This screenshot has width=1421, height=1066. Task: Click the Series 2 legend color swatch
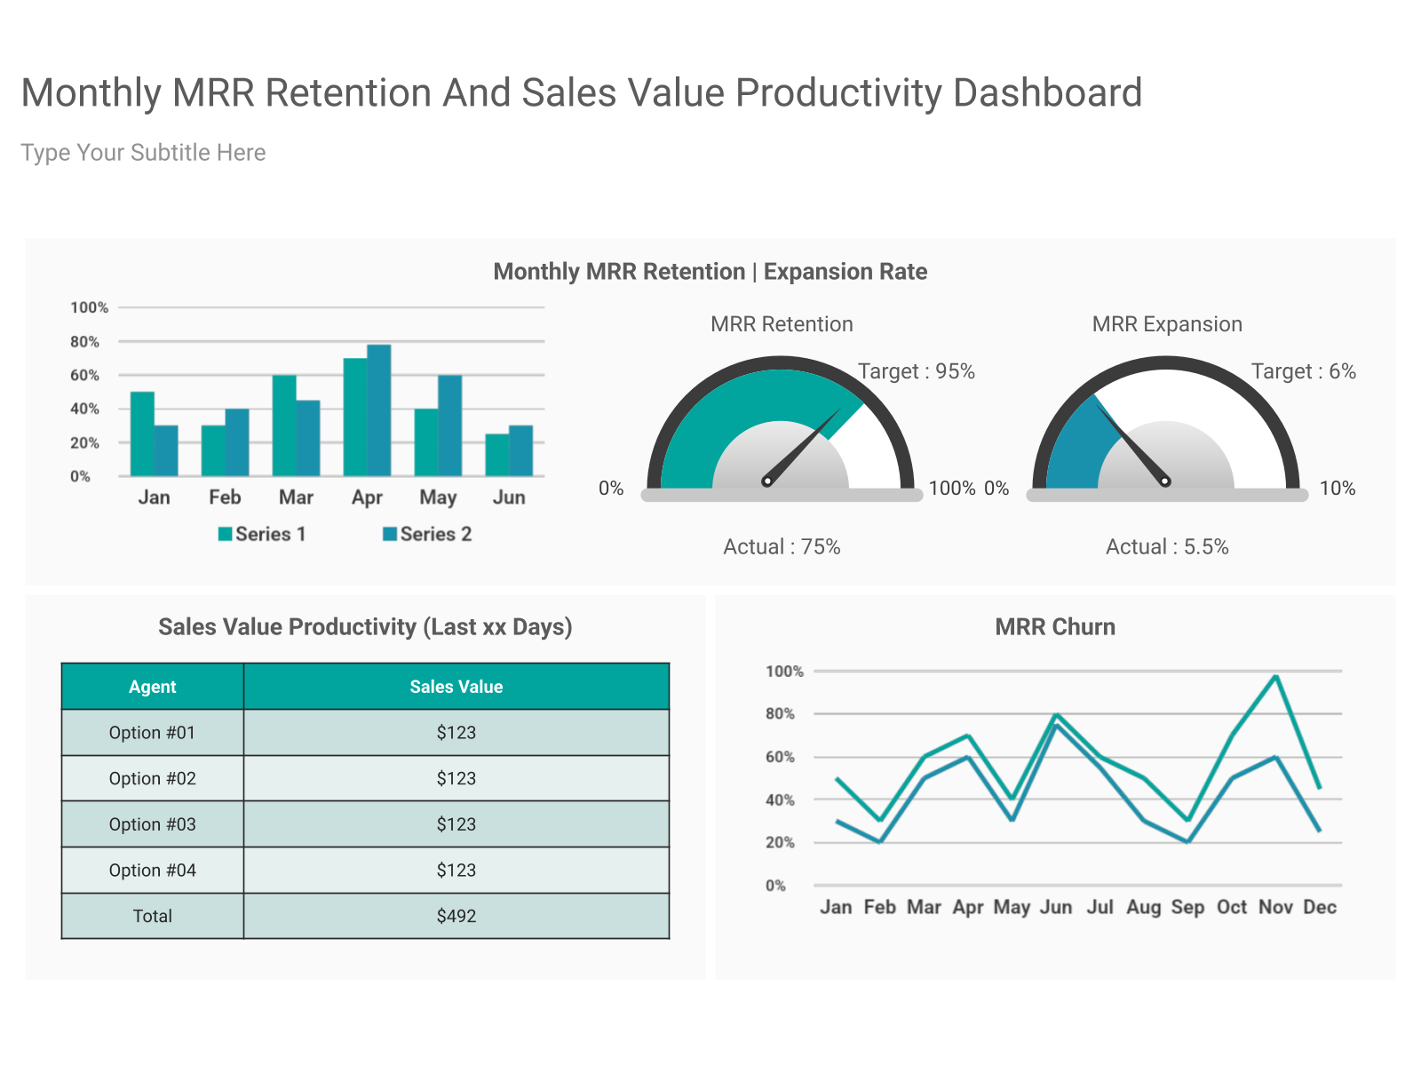point(390,534)
